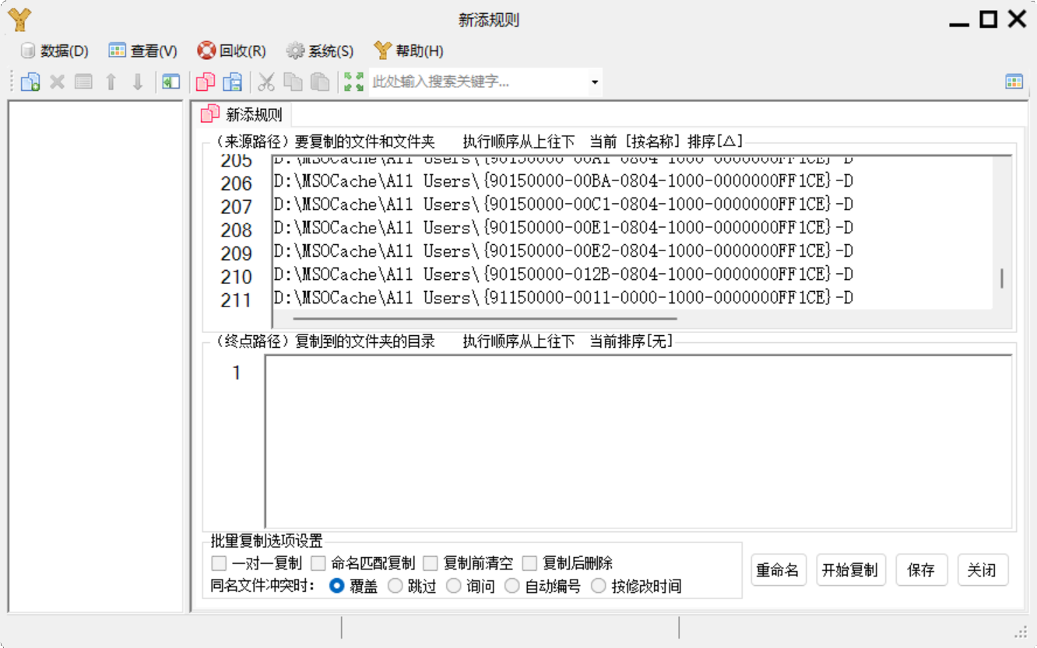This screenshot has width=1037, height=648.
Task: Click the source list vertical scrollbar thumb
Action: [x=1002, y=278]
